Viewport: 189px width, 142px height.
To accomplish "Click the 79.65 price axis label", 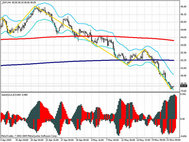I will click(x=184, y=91).
